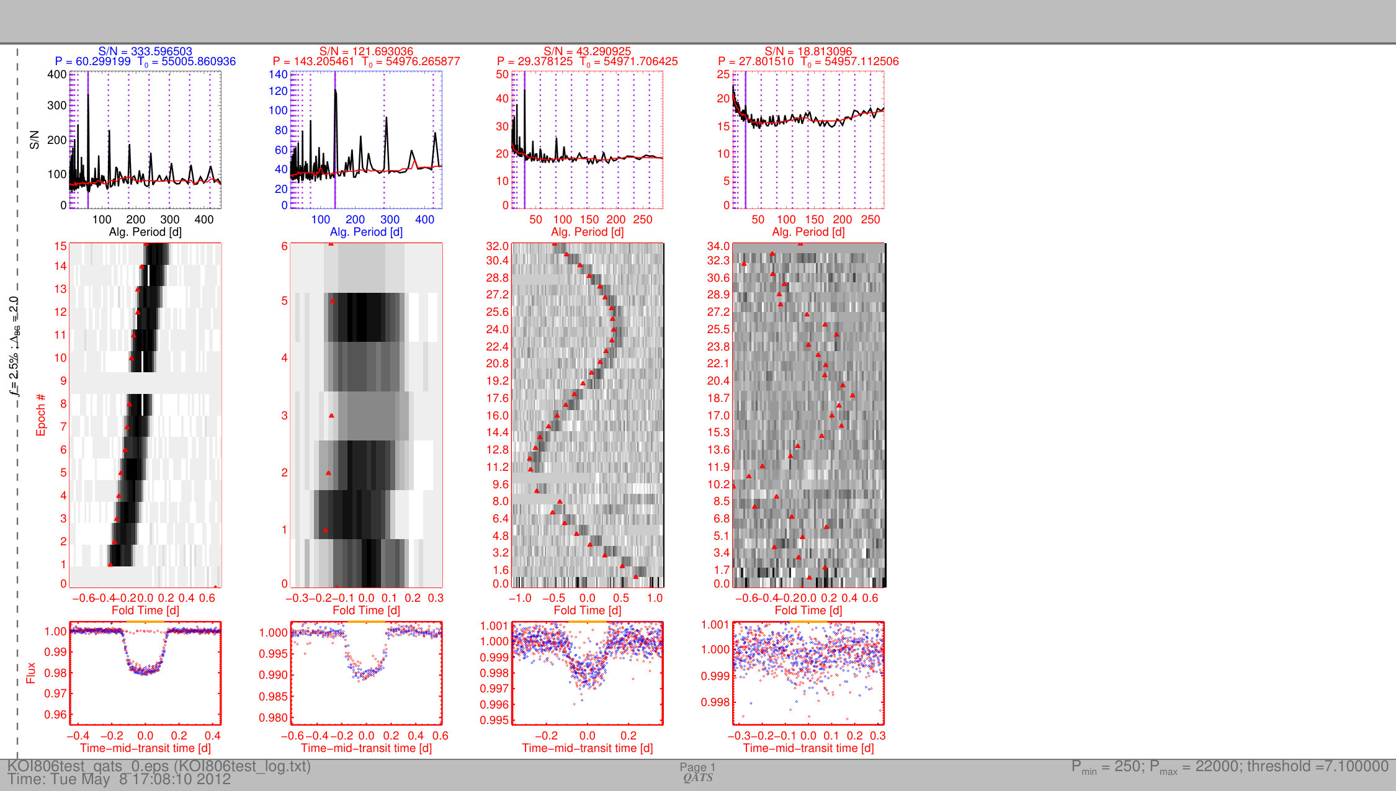The image size is (1396, 791).
Task: Click the red Epoch # axis label
Action: [x=41, y=415]
